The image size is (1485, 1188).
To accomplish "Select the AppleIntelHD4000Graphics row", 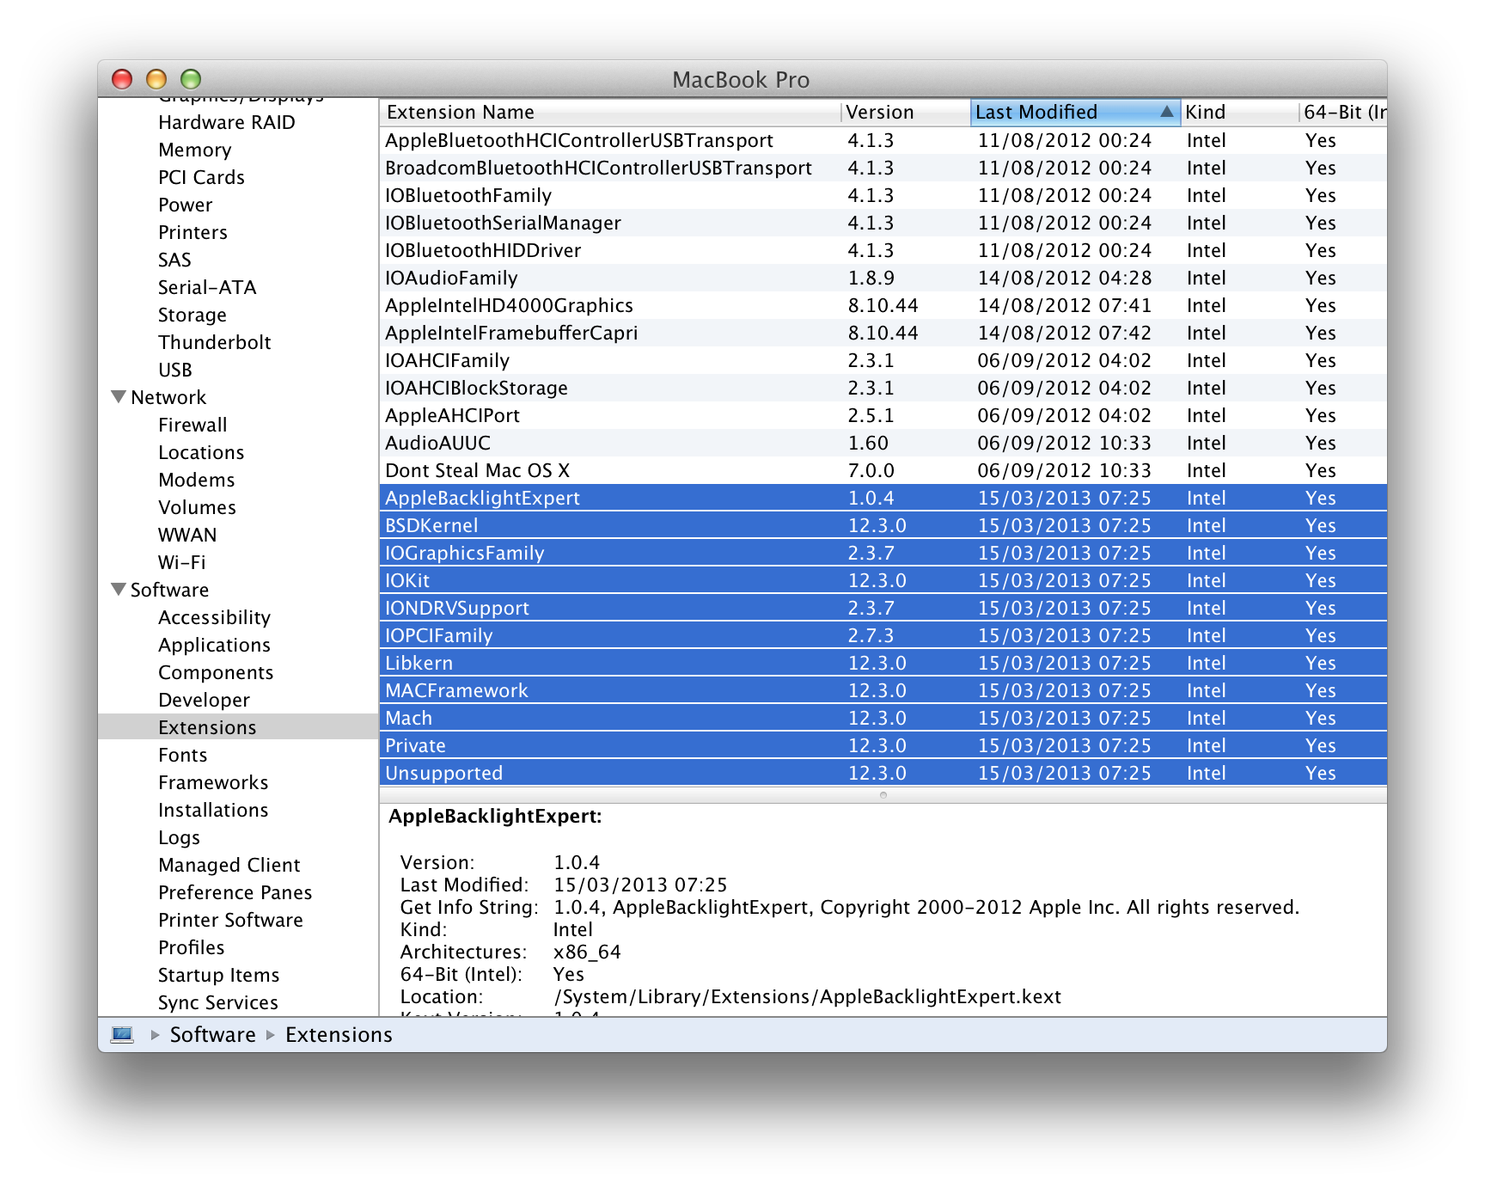I will pyautogui.click(x=883, y=305).
